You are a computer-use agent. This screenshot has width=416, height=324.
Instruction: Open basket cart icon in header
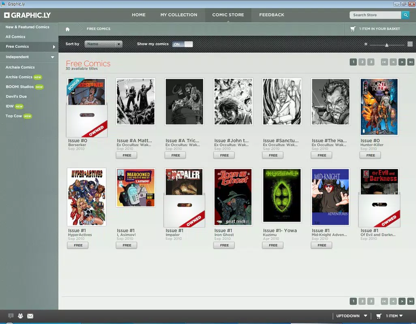353,29
